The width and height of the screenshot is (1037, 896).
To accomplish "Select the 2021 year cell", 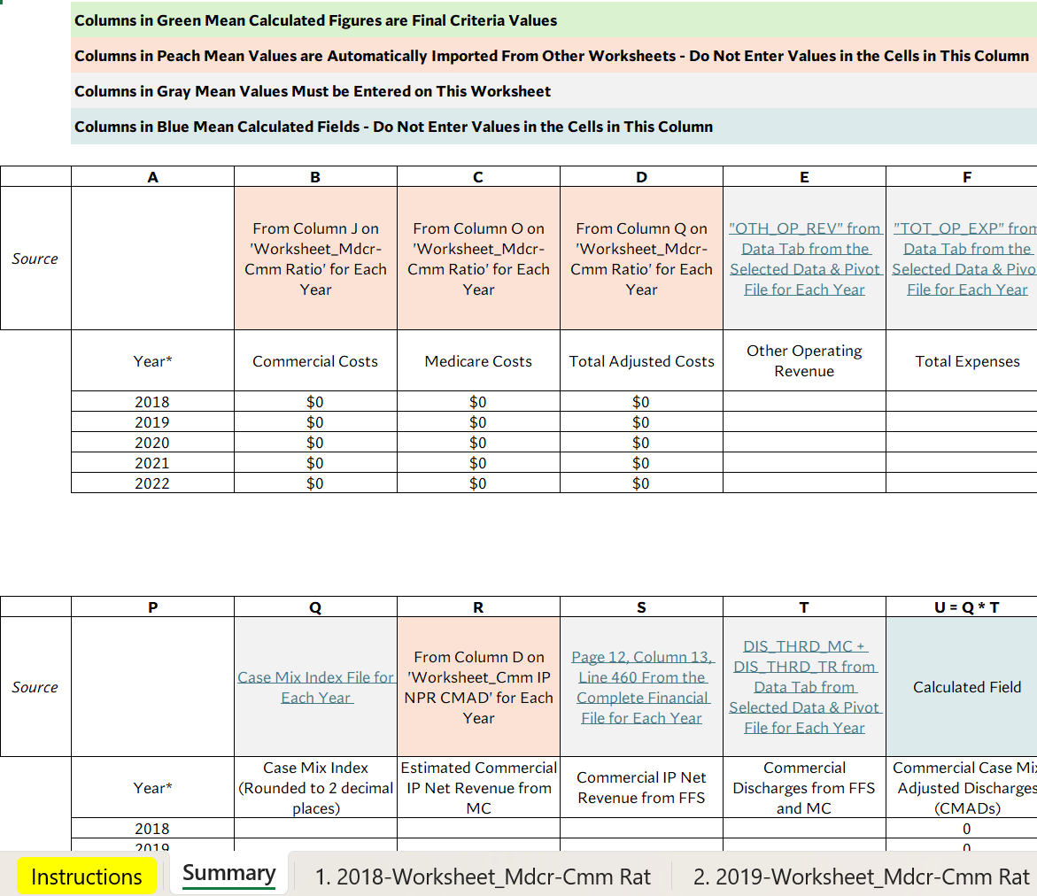I will click(153, 463).
